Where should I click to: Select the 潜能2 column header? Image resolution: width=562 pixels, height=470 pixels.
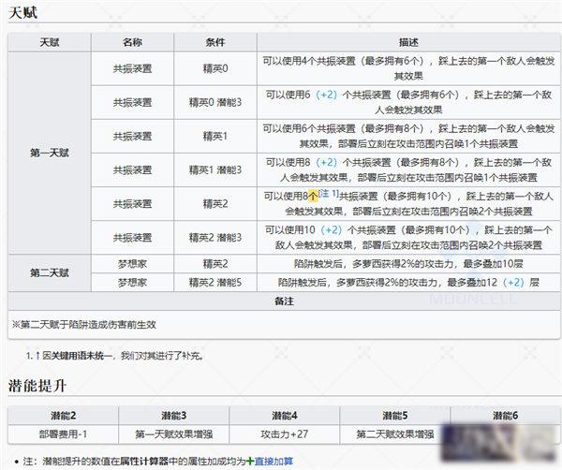(x=63, y=416)
